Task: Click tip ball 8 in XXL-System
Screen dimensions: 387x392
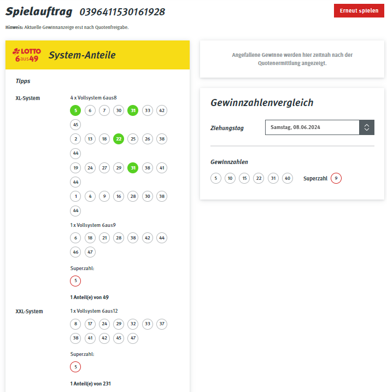Action: [75, 324]
